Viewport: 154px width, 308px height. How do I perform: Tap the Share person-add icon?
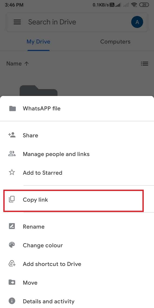[x=12, y=135]
